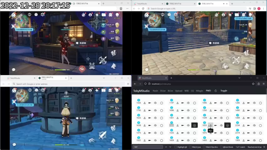Enable Match Diacritics in the find bar
This screenshot has width=267, height=150.
[204, 147]
